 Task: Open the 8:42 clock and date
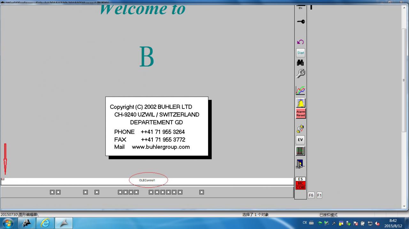(x=393, y=223)
